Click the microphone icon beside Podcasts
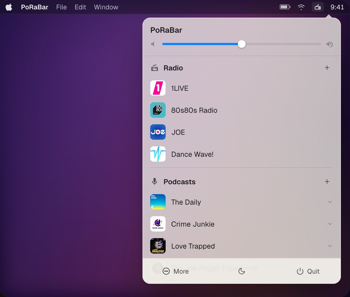The height and width of the screenshot is (297, 350). (x=155, y=182)
